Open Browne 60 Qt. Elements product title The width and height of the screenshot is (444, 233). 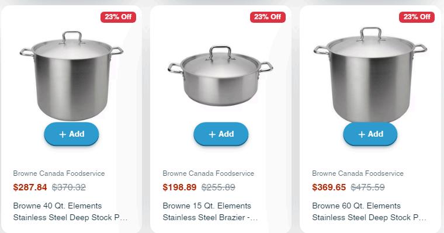[369, 211]
